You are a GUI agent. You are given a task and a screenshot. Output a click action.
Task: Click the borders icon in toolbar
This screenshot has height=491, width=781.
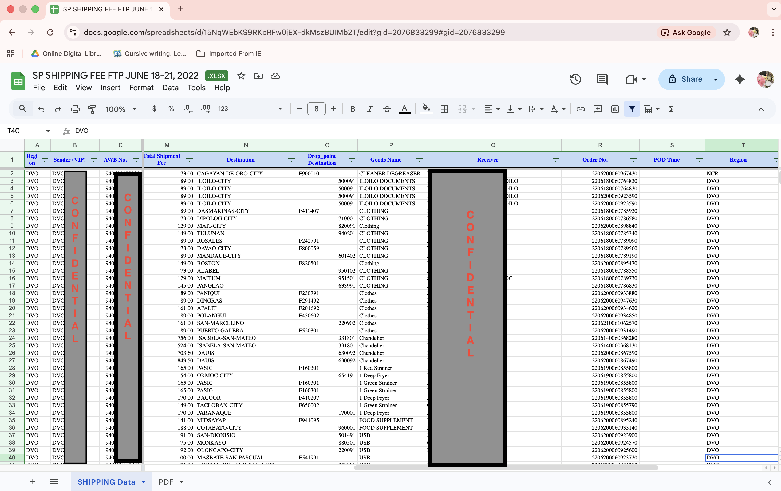[444, 109]
